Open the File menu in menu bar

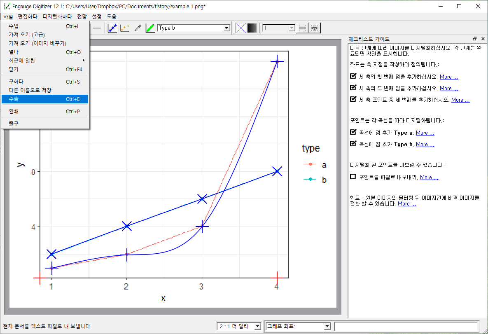coord(8,16)
